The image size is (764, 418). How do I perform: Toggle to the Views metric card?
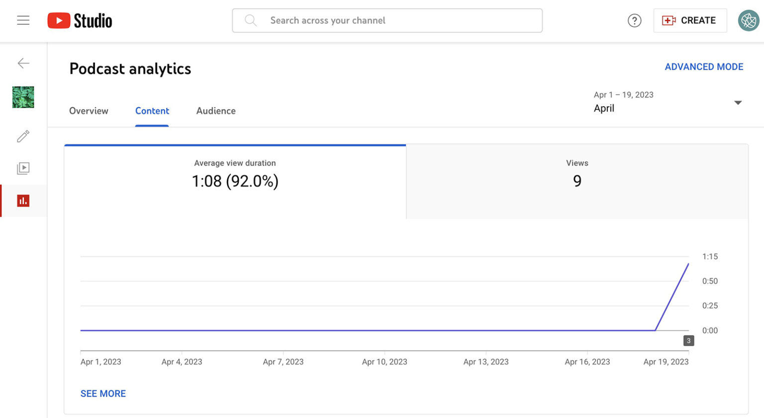[x=577, y=181]
